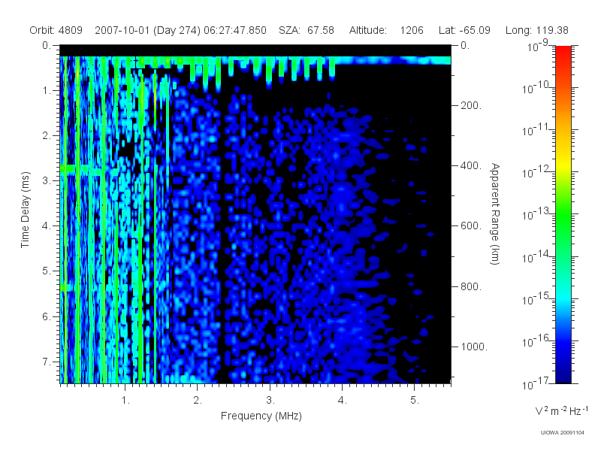Screen dimensions: 601x451
Task: Click the colorbar label 10^-11
Action: (537, 130)
